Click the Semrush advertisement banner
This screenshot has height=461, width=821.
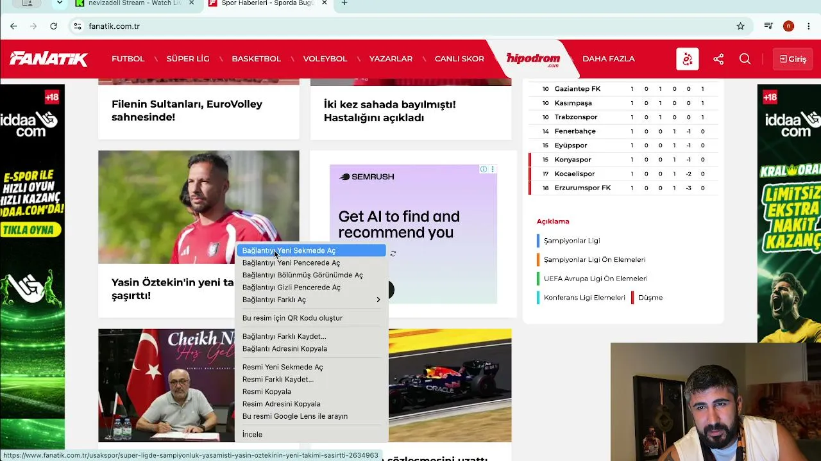click(413, 234)
